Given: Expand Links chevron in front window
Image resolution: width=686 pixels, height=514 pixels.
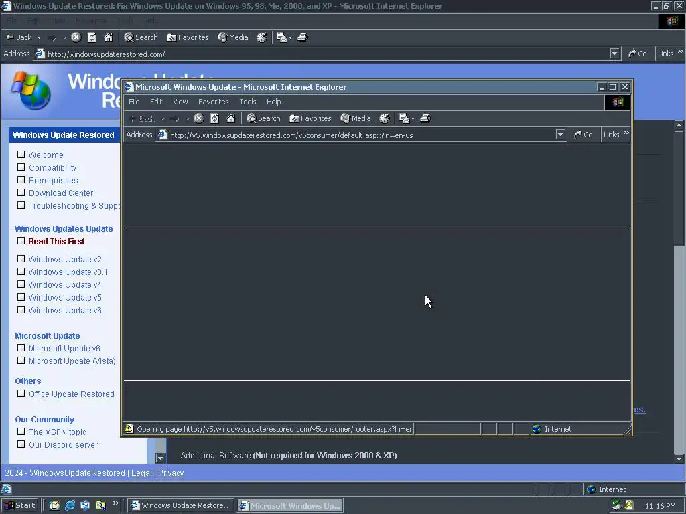Looking at the screenshot, I should (x=626, y=133).
